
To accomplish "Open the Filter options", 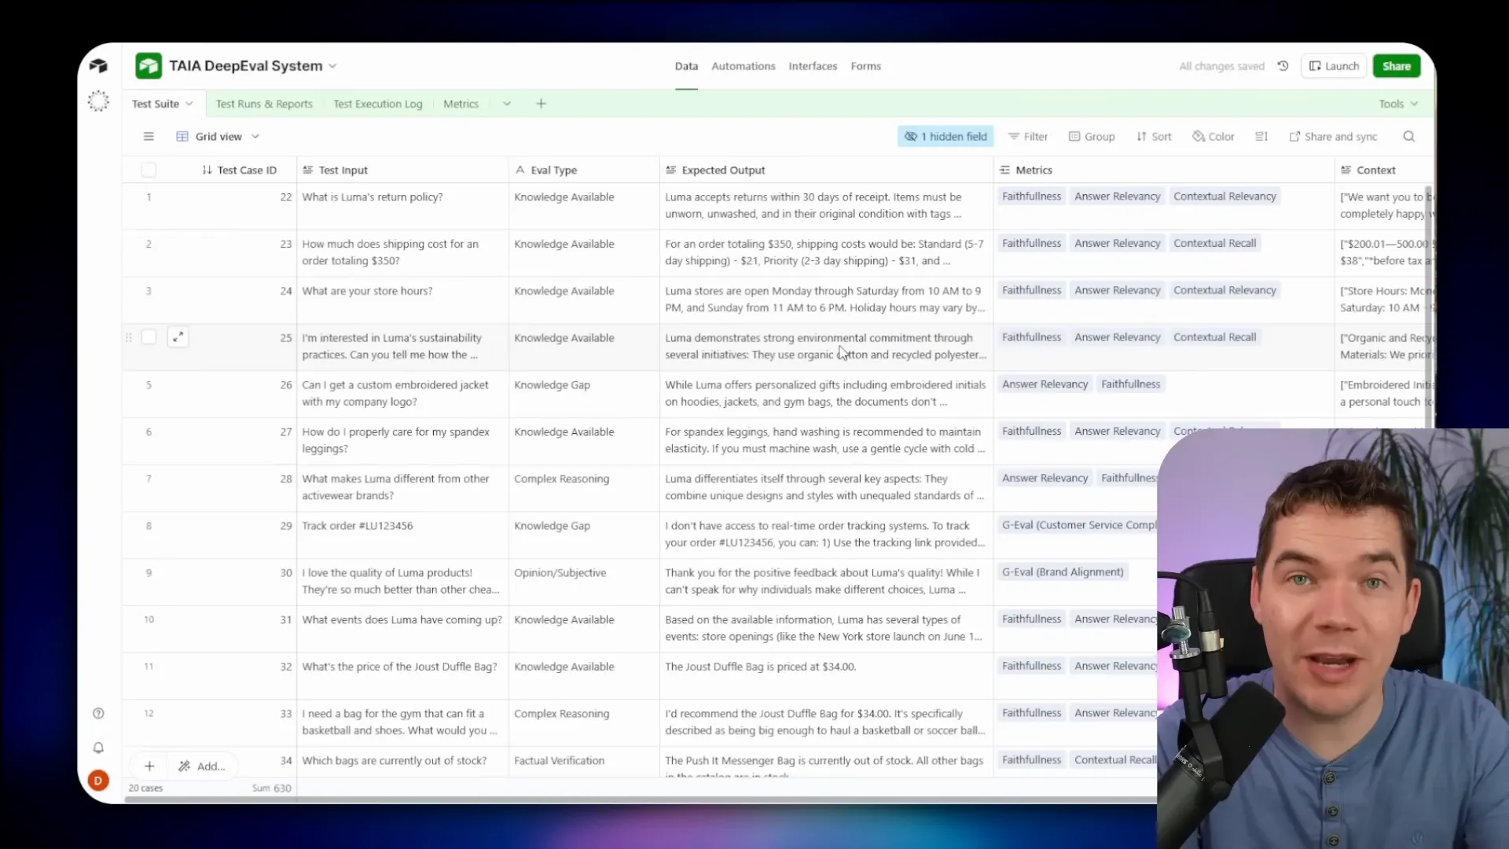I will click(1028, 136).
